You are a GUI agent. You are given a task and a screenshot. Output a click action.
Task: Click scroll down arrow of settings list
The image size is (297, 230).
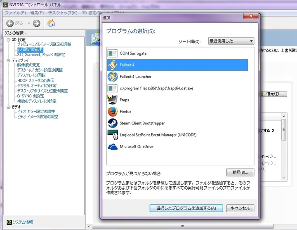point(284,178)
